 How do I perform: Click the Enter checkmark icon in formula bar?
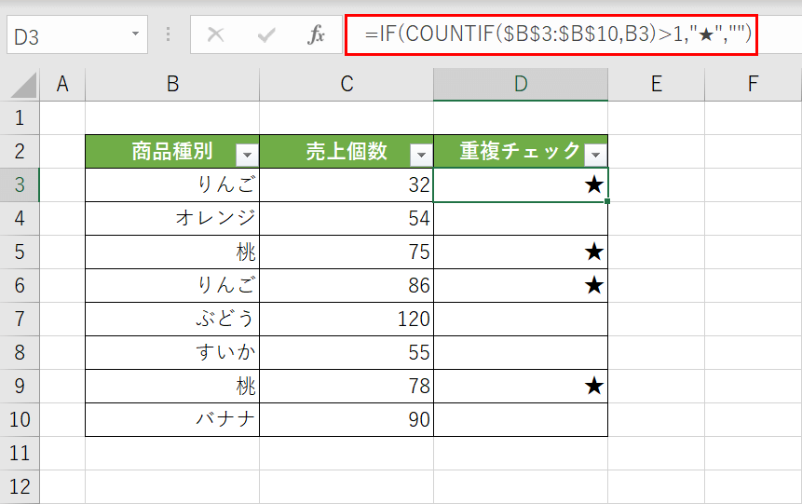coord(266,34)
